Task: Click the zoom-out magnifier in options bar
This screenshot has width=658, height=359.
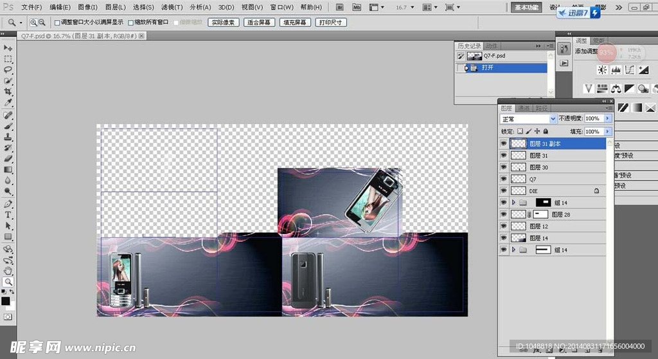Action: pos(42,22)
